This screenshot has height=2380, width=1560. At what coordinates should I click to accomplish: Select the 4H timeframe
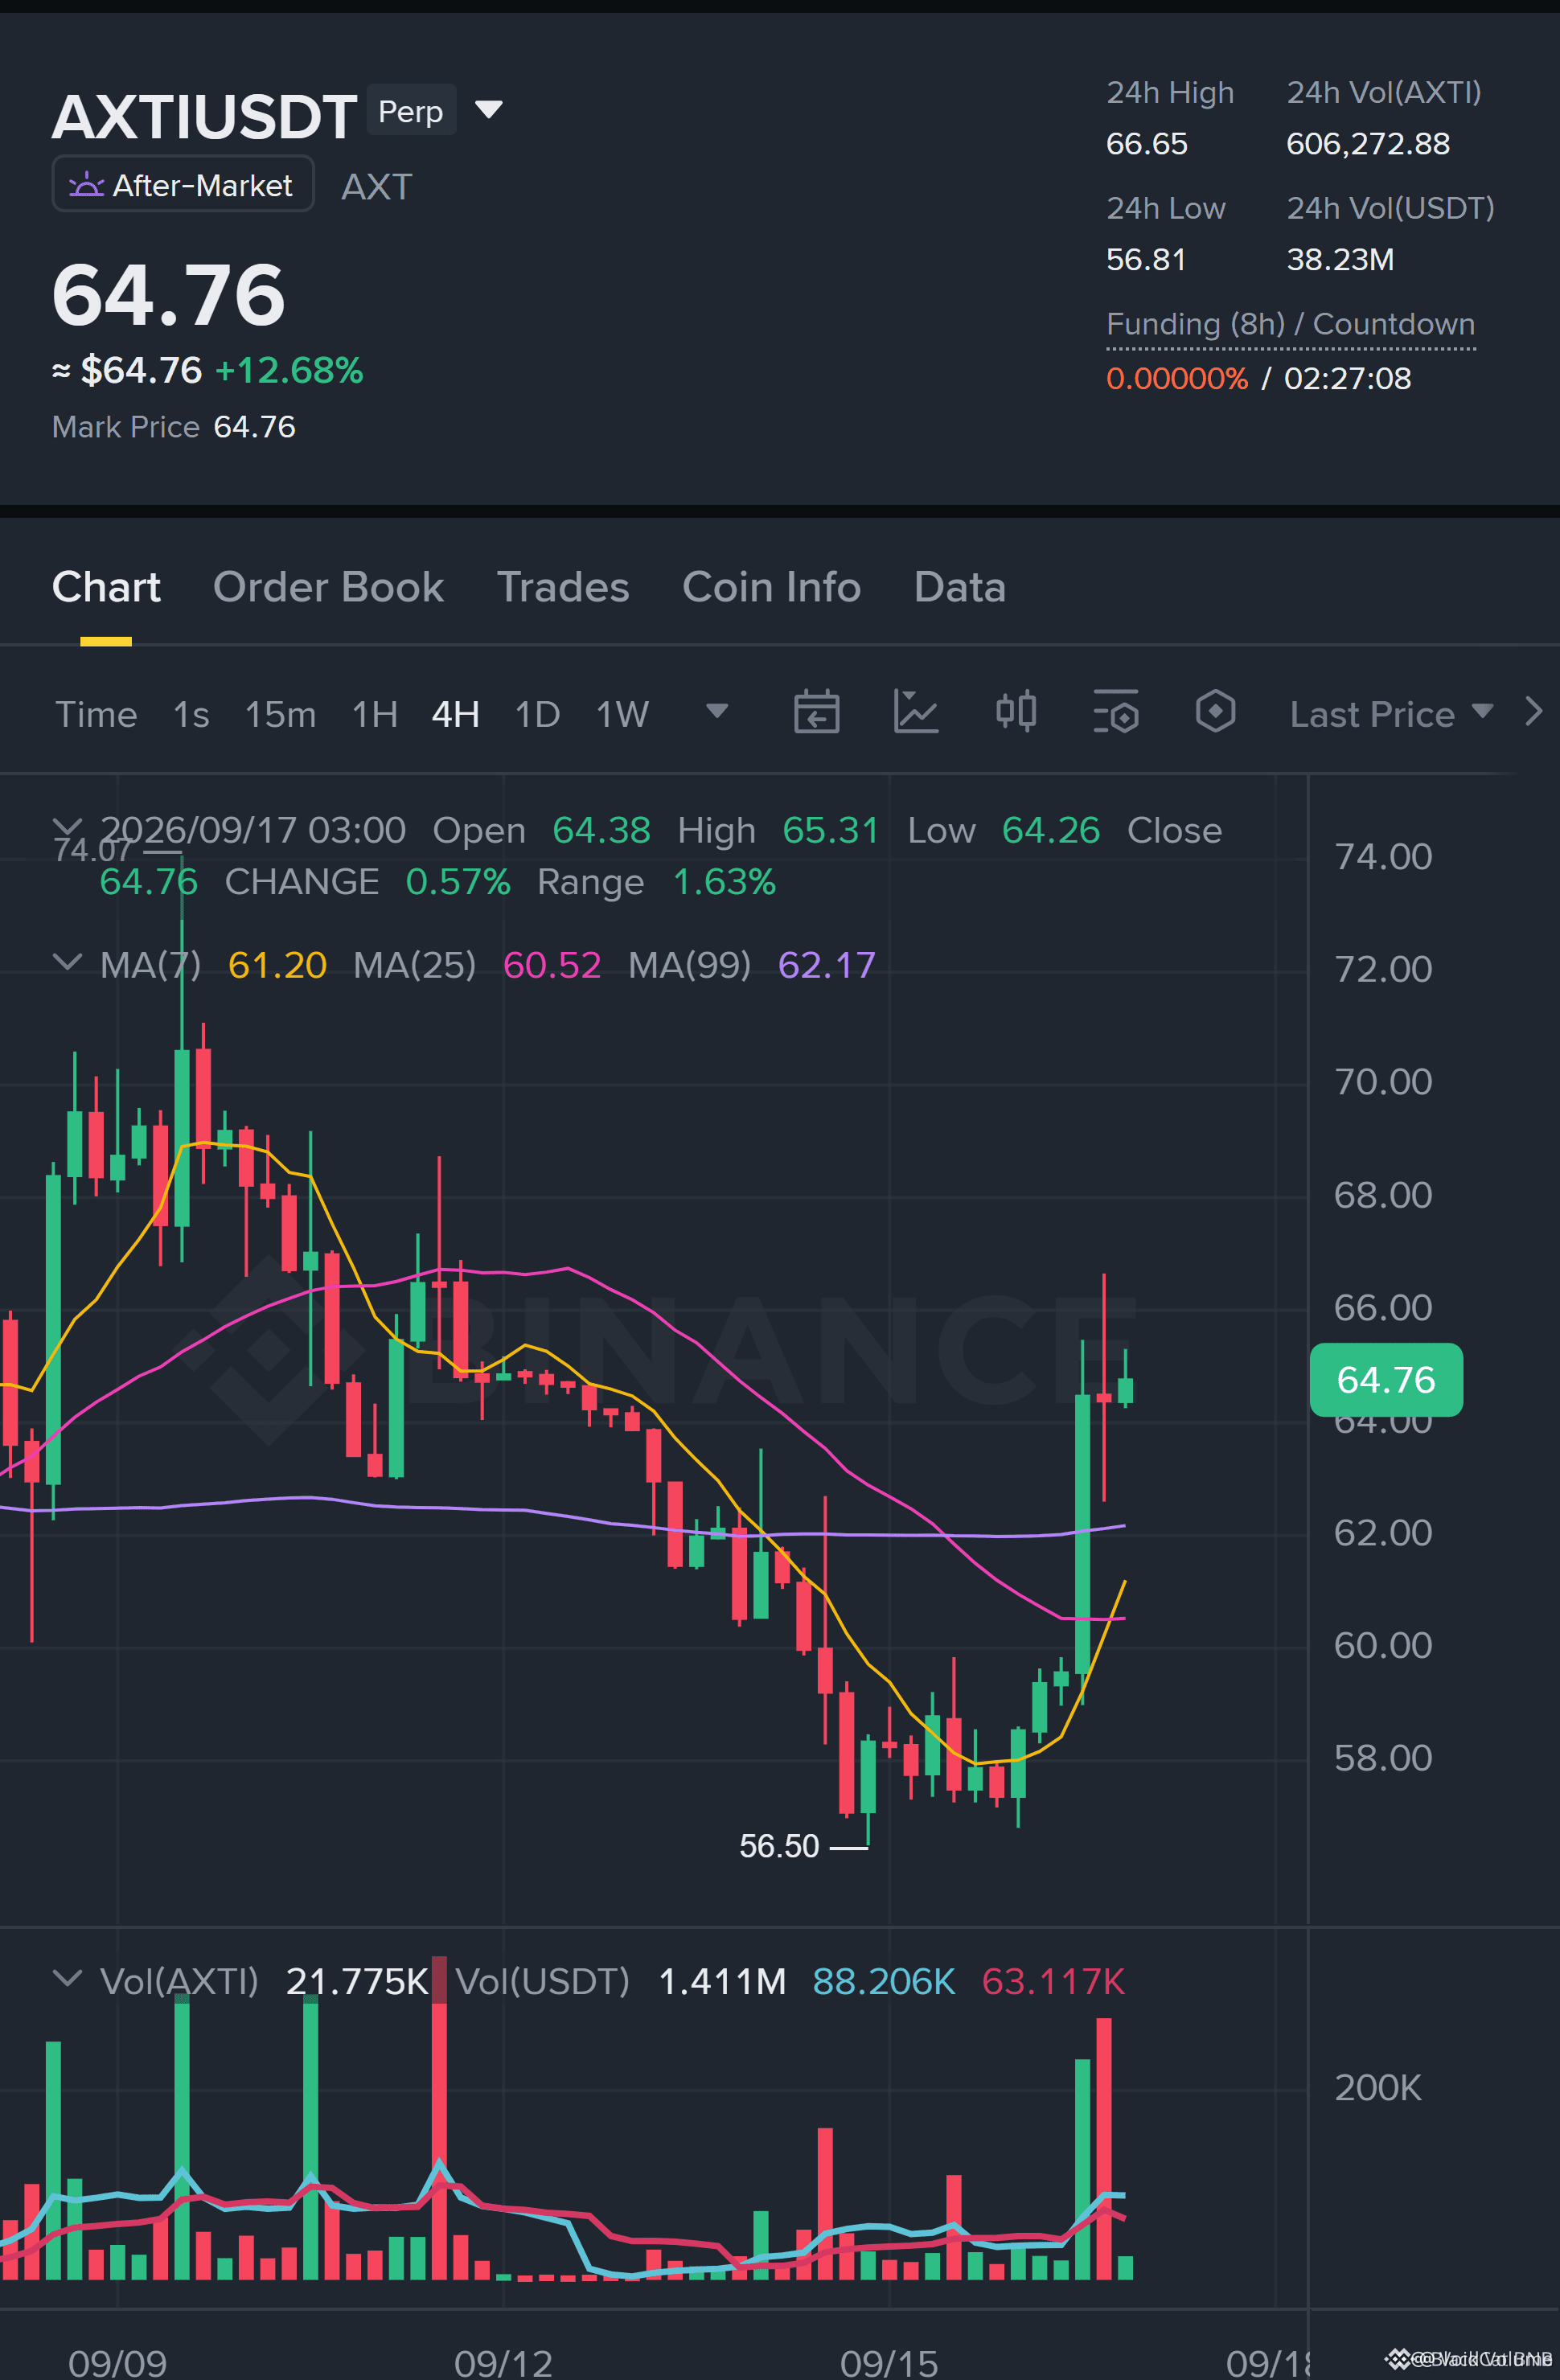[455, 715]
